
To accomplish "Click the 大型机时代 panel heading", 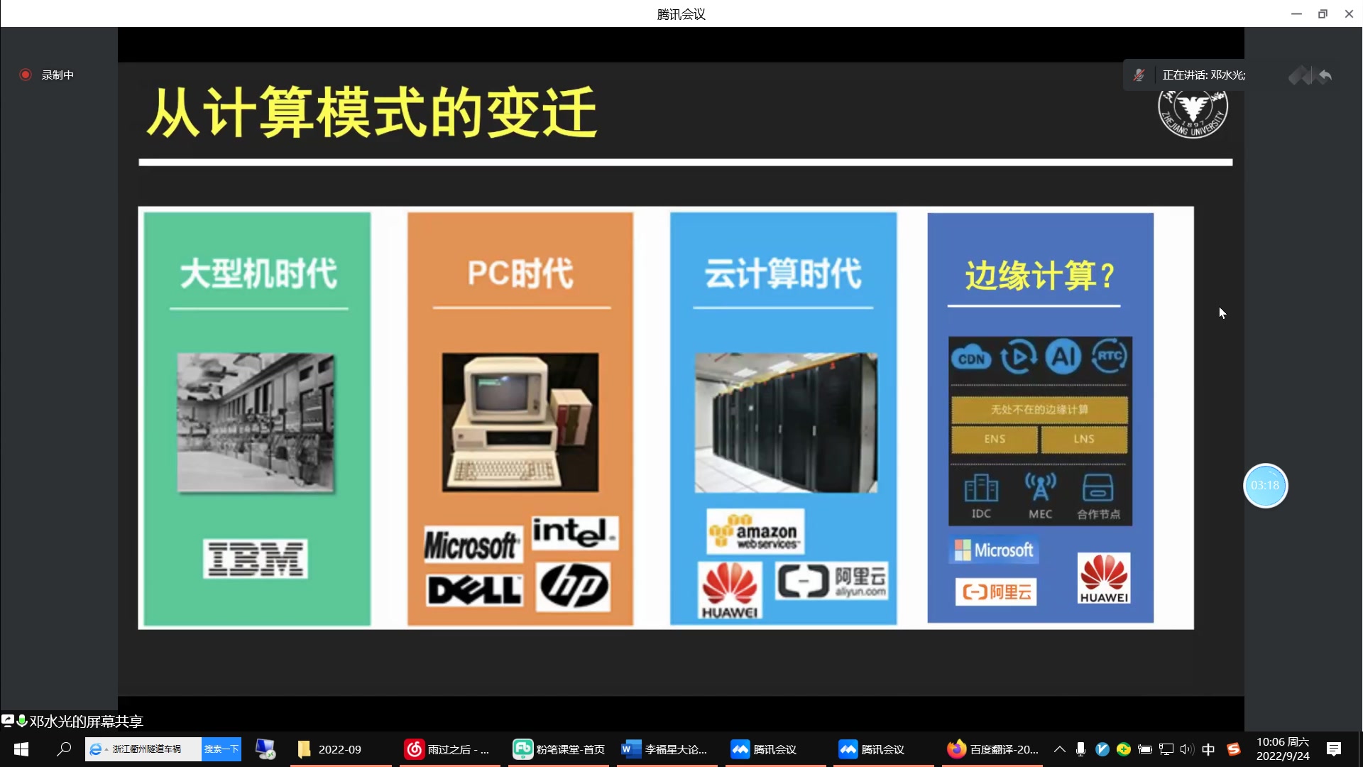I will tap(258, 273).
